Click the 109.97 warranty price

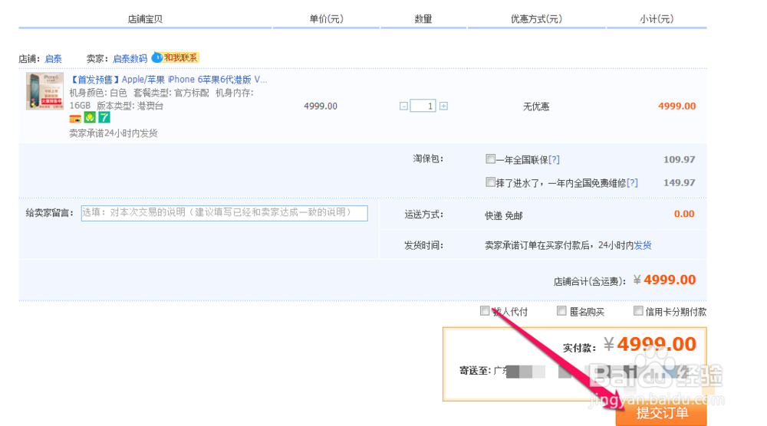pyautogui.click(x=679, y=159)
